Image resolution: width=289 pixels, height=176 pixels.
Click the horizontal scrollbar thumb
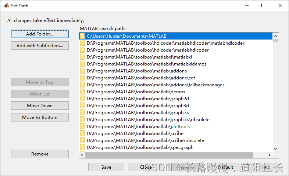(x=169, y=155)
